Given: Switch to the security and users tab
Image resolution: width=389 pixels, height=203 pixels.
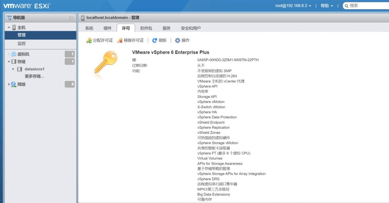Looking at the screenshot, I should point(190,28).
